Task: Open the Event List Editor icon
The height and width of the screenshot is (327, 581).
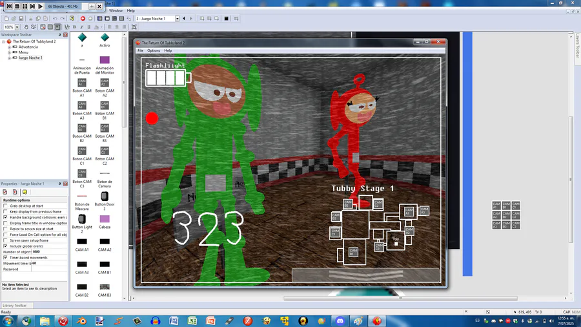Action: click(121, 19)
